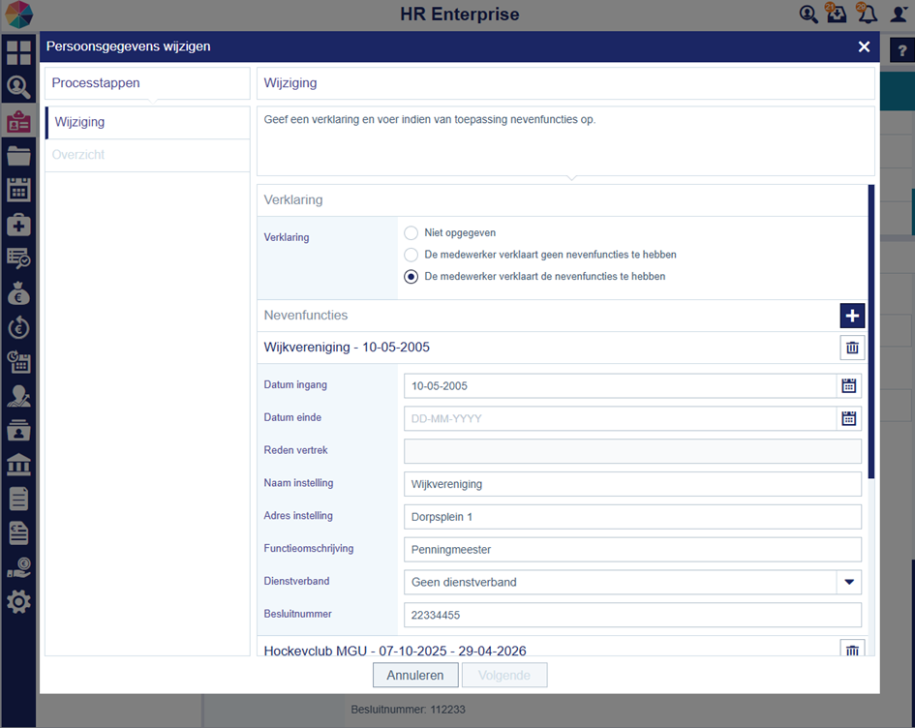Click the Functieomschrijving field with Penningmeester
This screenshot has width=915, height=728.
(x=632, y=550)
